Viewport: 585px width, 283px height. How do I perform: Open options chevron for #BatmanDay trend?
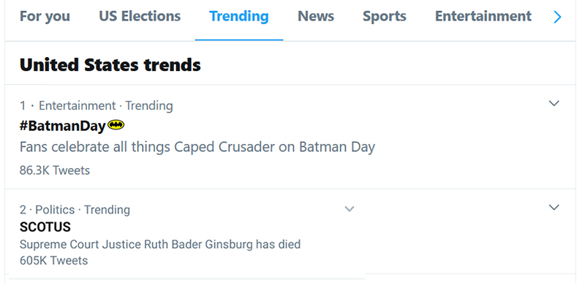(554, 103)
